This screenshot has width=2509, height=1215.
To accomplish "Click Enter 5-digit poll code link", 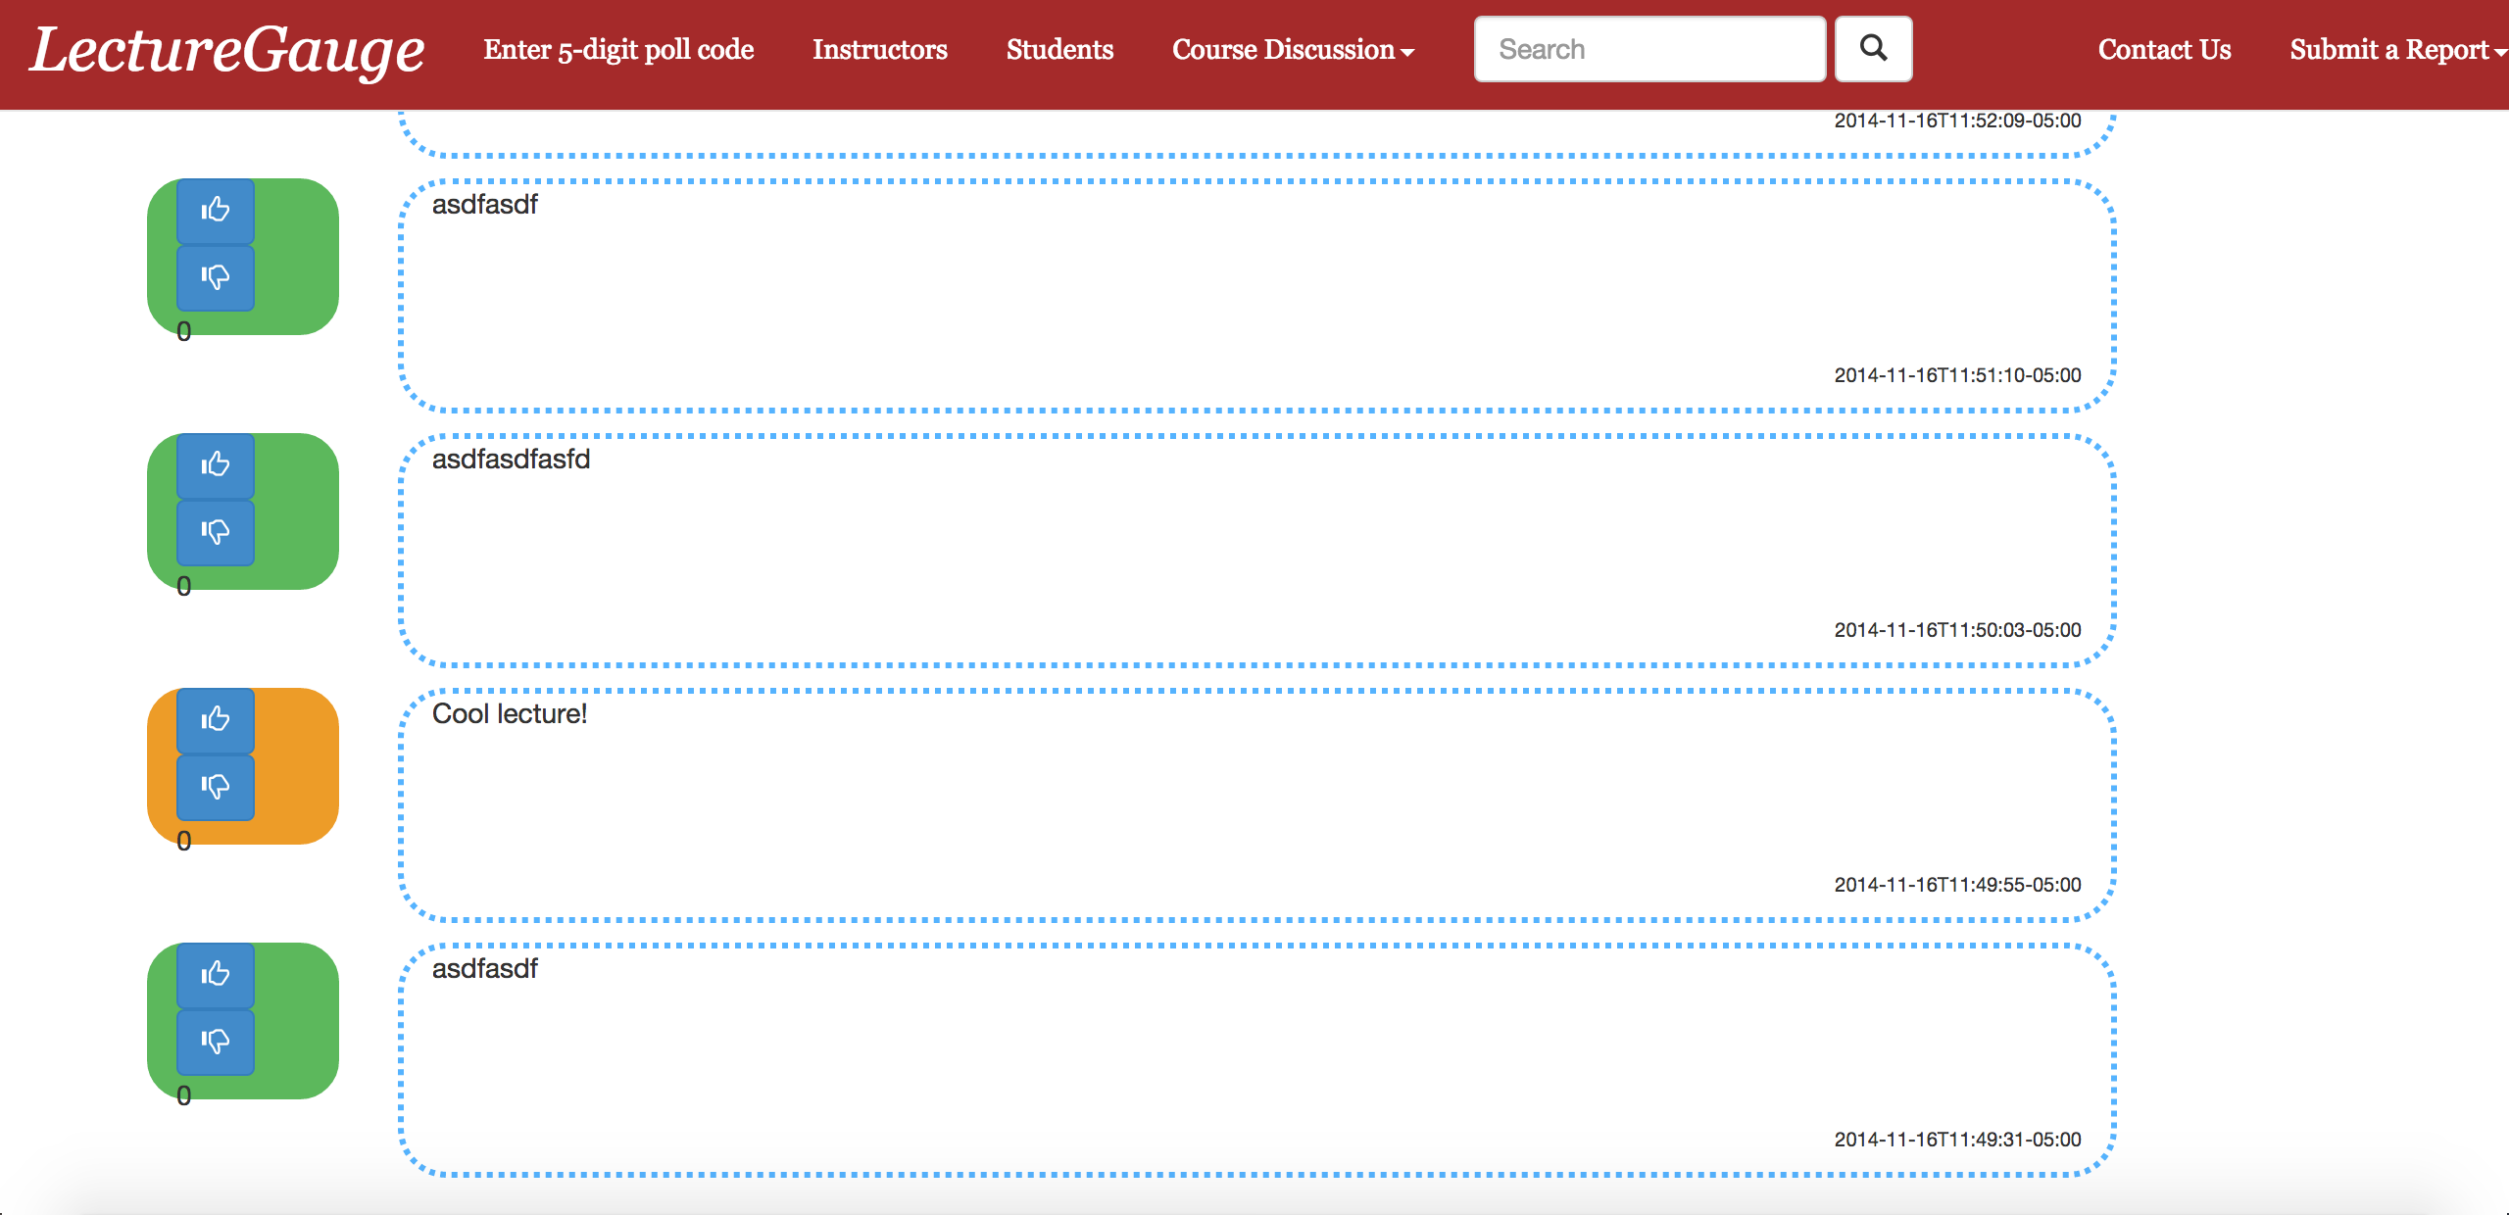I will pyautogui.click(x=618, y=50).
